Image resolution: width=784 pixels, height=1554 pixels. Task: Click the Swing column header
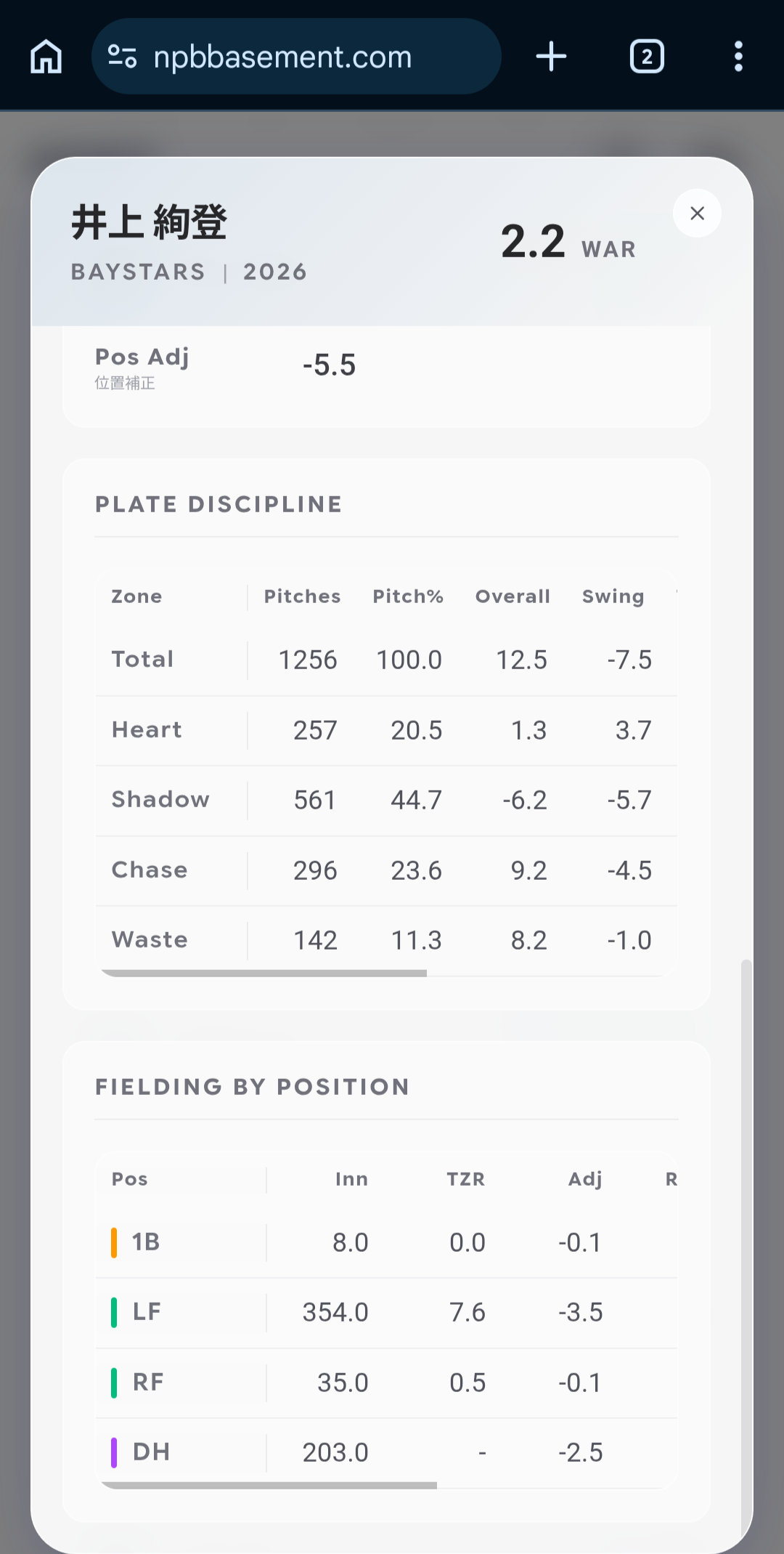(x=613, y=597)
